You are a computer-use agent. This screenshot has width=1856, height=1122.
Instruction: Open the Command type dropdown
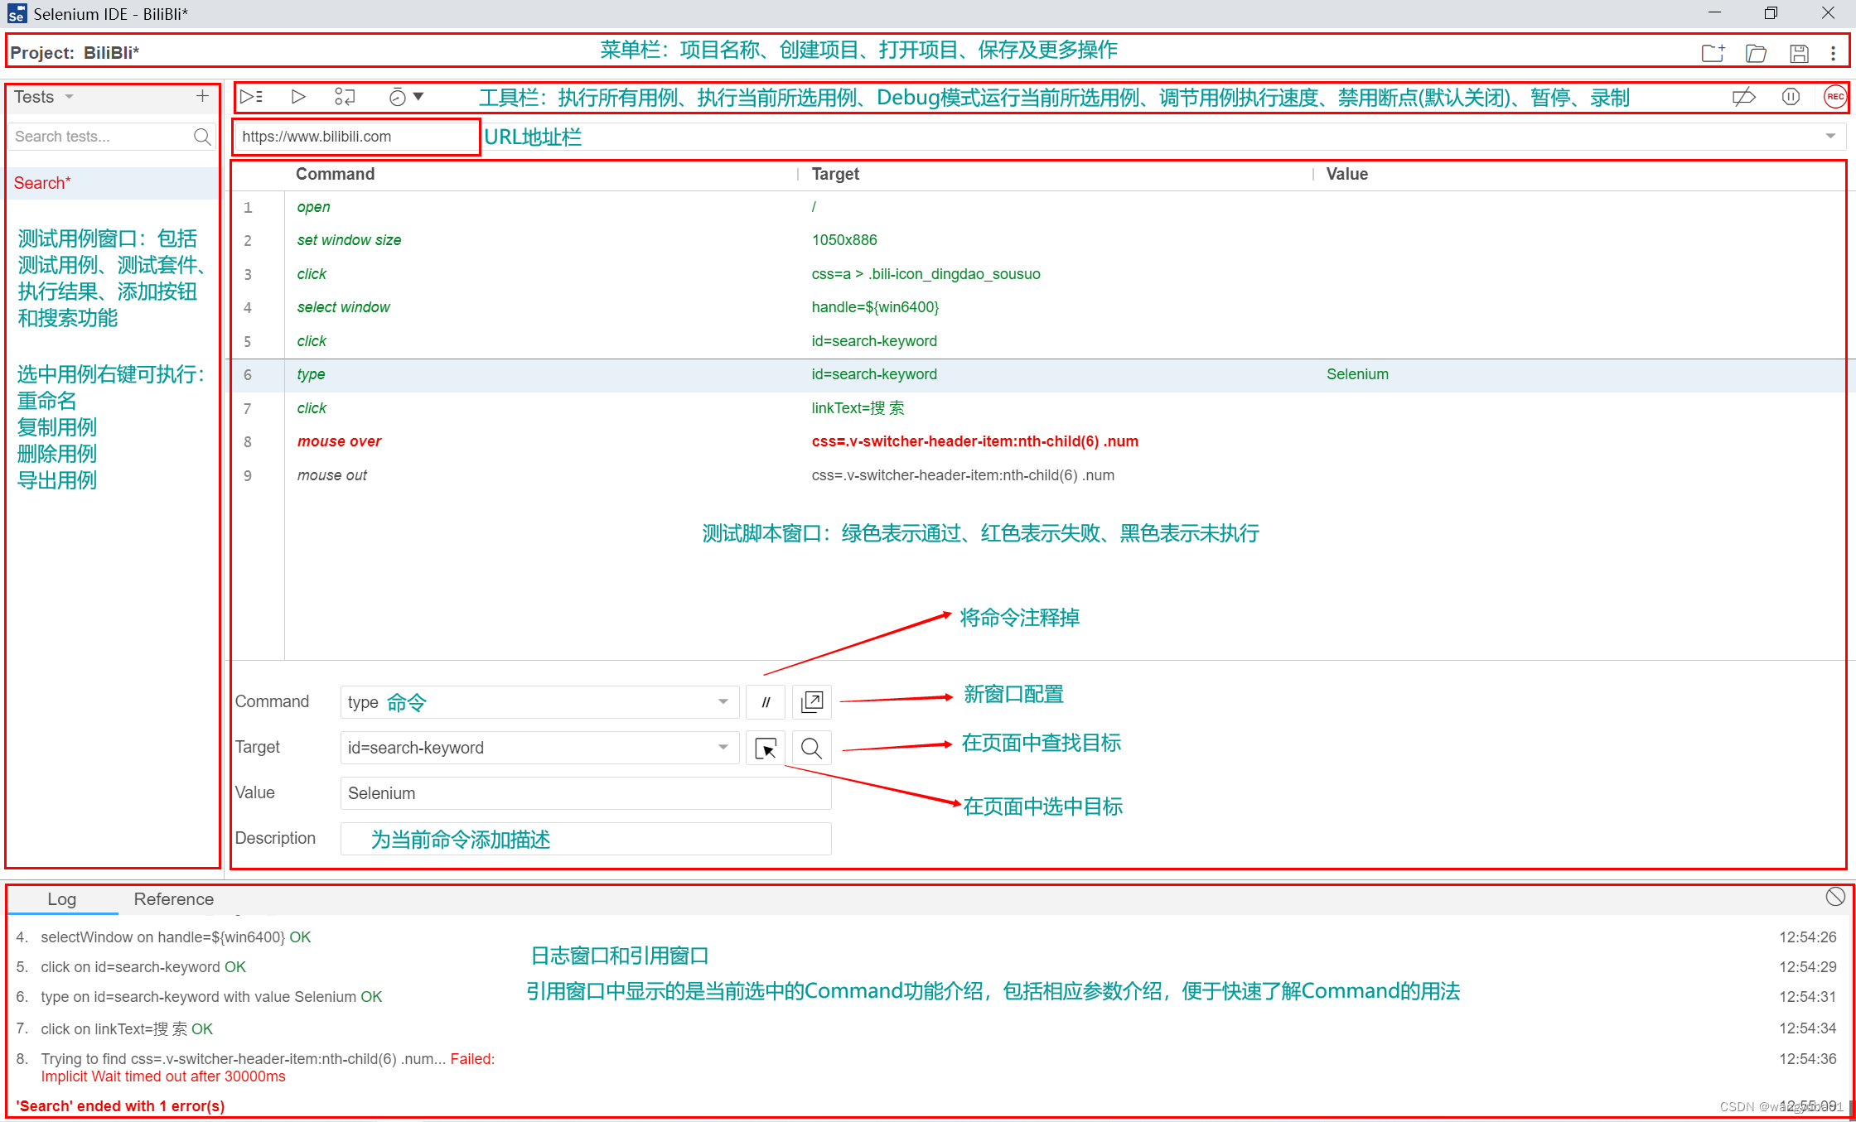point(723,702)
